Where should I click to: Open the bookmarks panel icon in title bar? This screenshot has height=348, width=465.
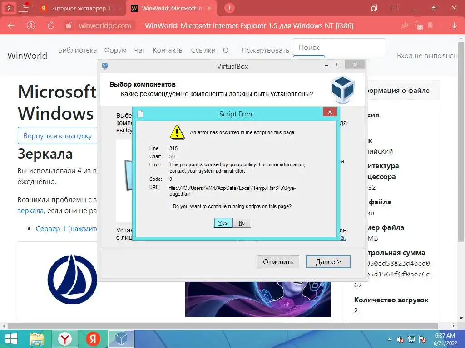(374, 8)
